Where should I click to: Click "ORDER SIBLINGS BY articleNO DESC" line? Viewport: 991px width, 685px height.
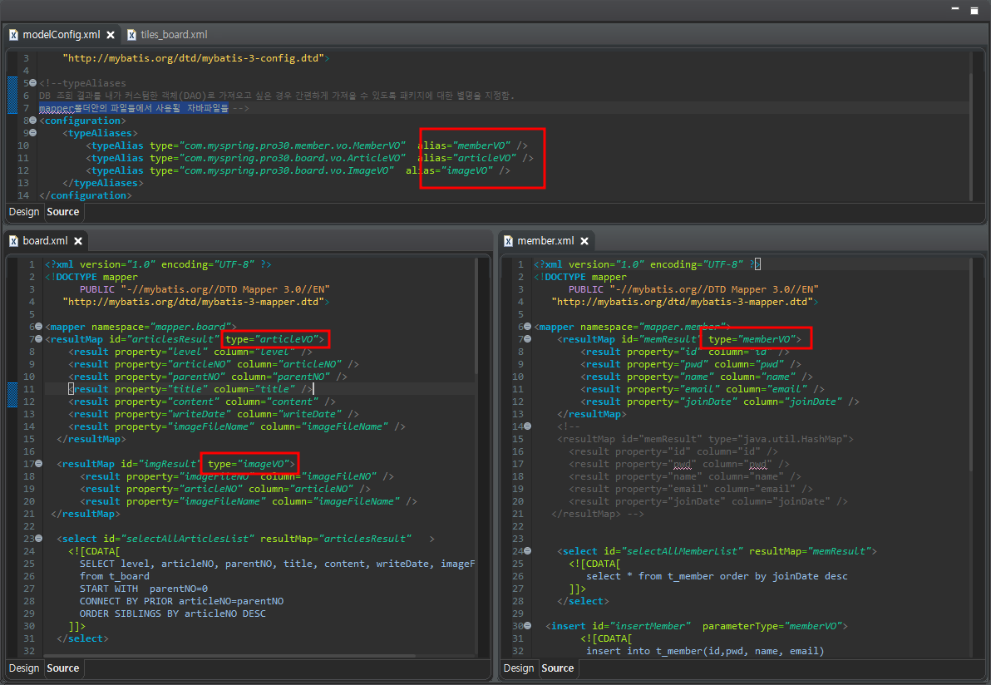(x=173, y=614)
